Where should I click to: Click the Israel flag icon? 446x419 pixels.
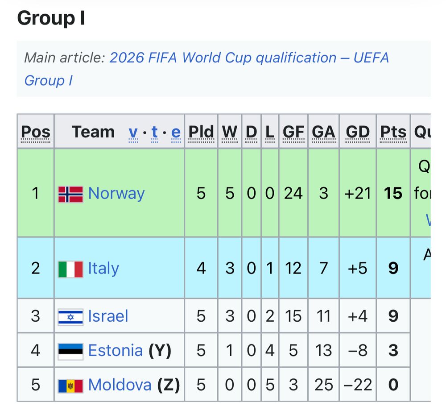tap(70, 317)
